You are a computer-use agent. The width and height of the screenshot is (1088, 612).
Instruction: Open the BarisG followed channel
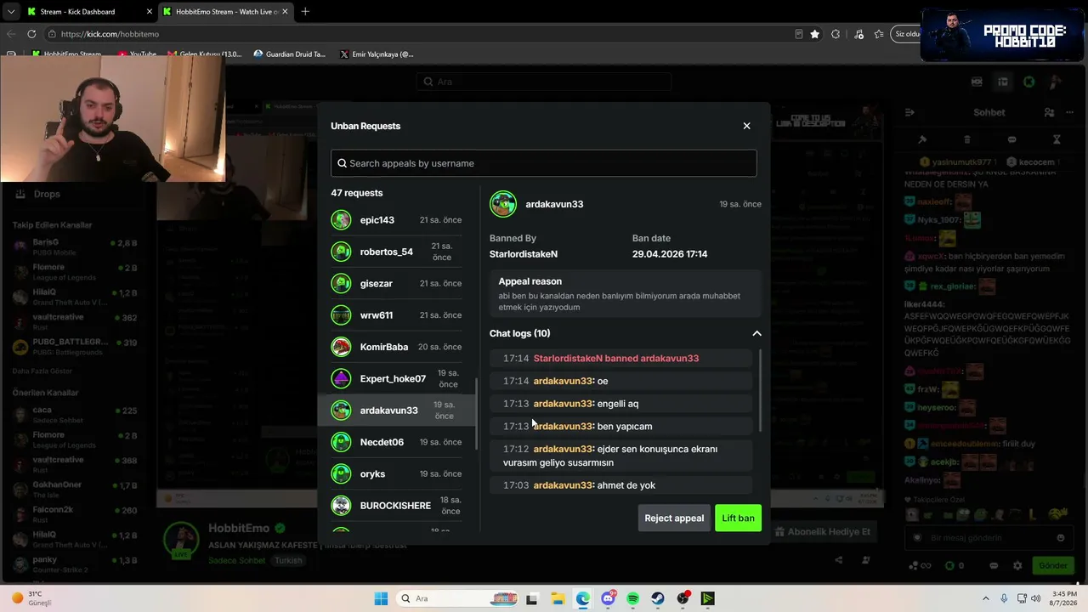coord(75,247)
